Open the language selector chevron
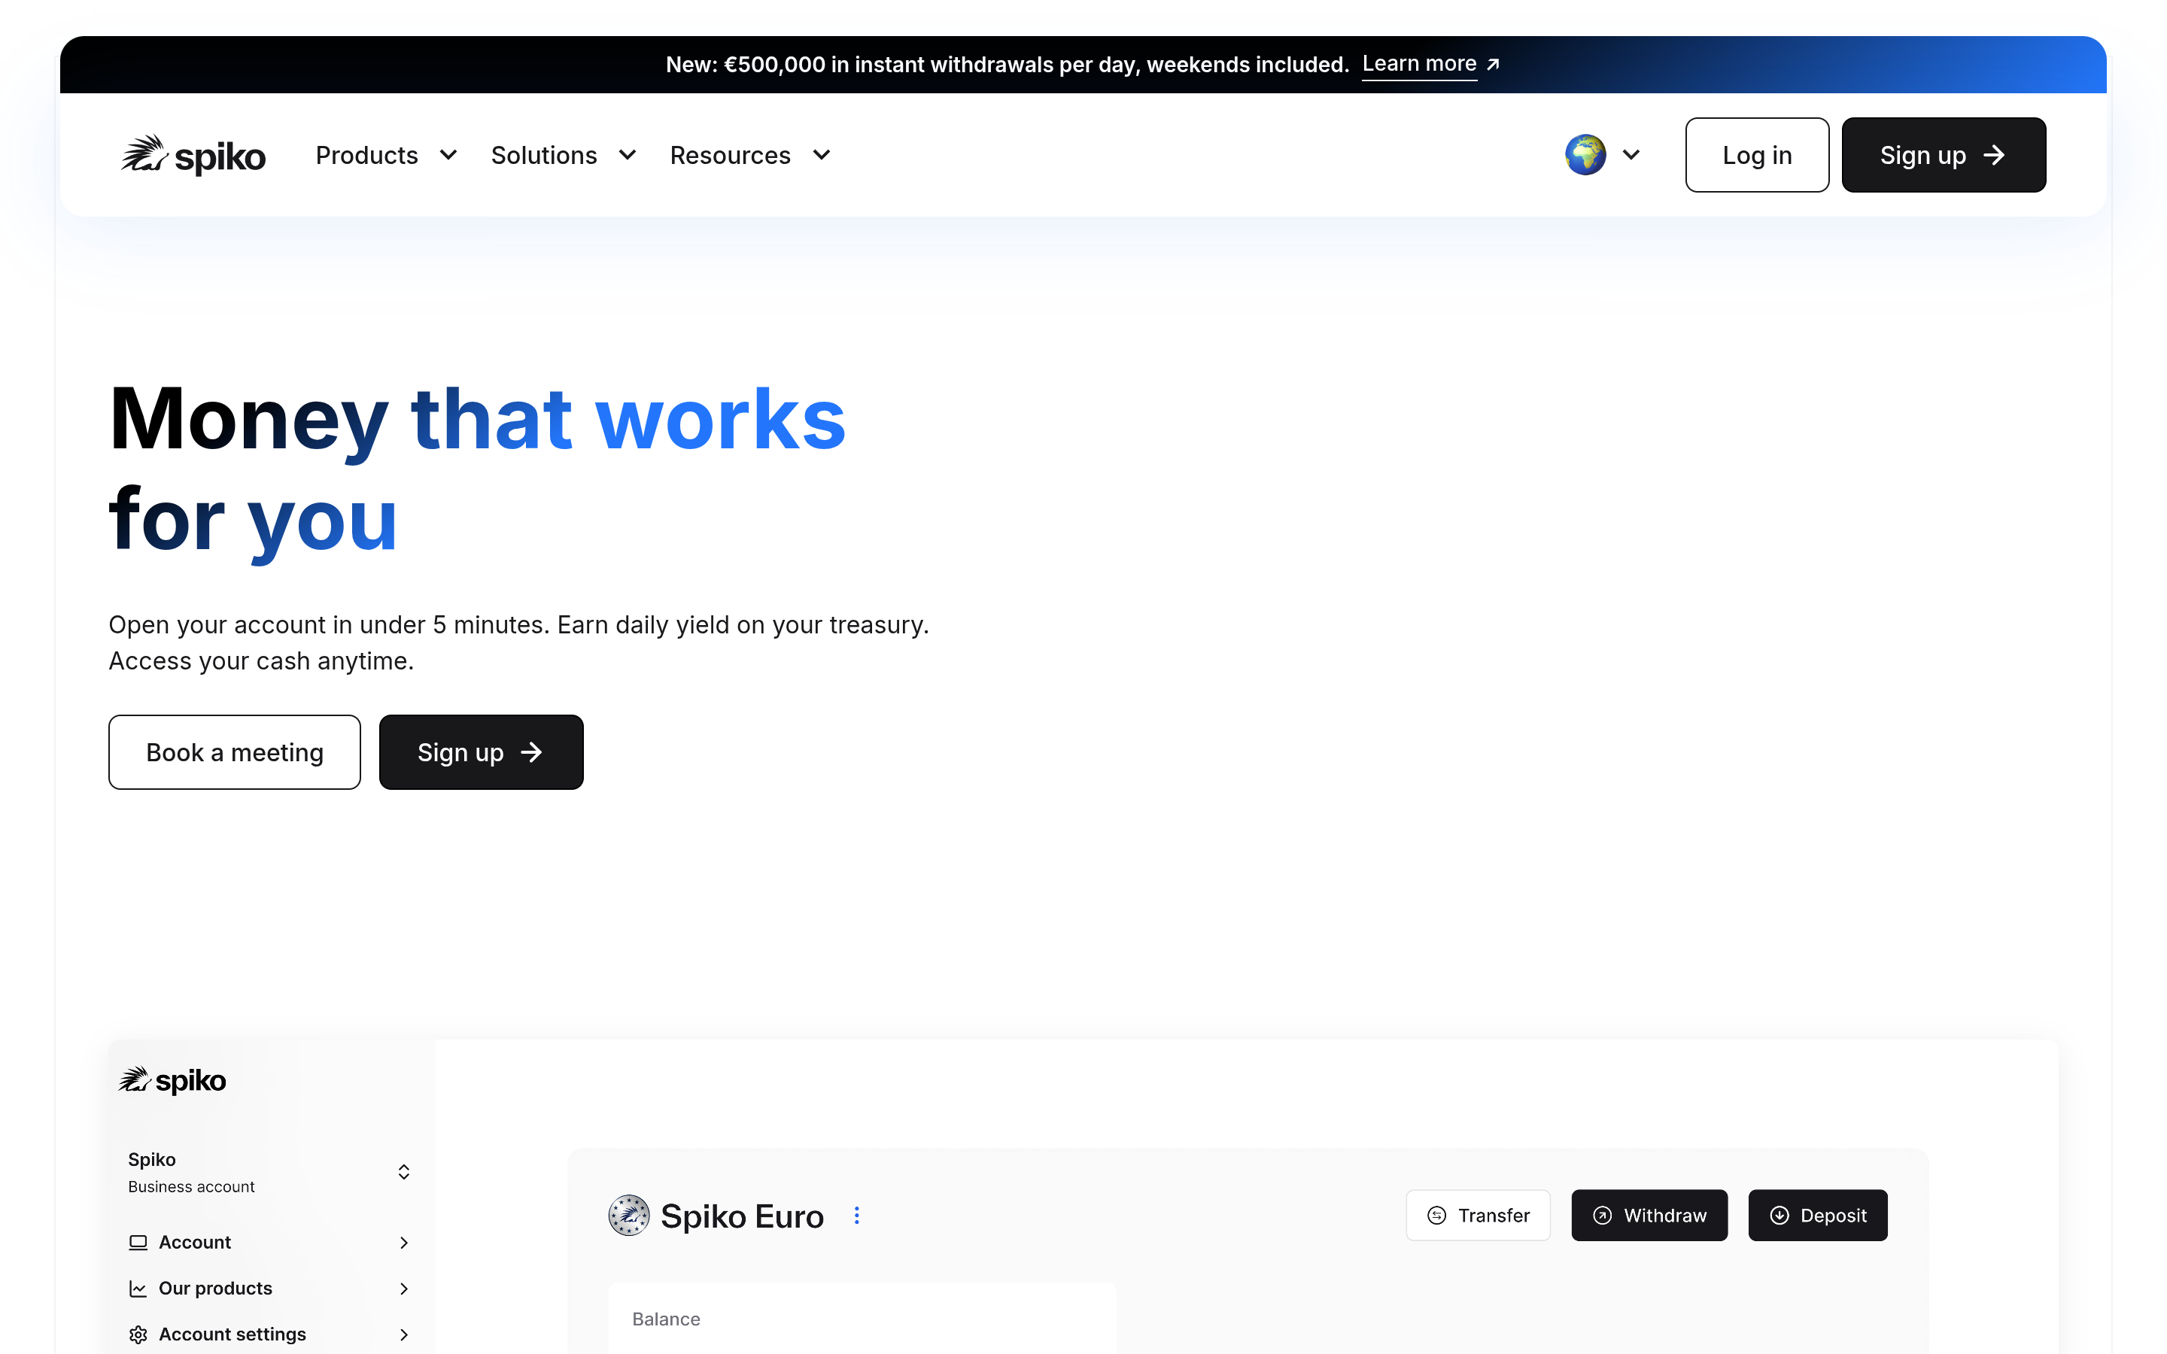The height and width of the screenshot is (1354, 2167). point(1631,155)
